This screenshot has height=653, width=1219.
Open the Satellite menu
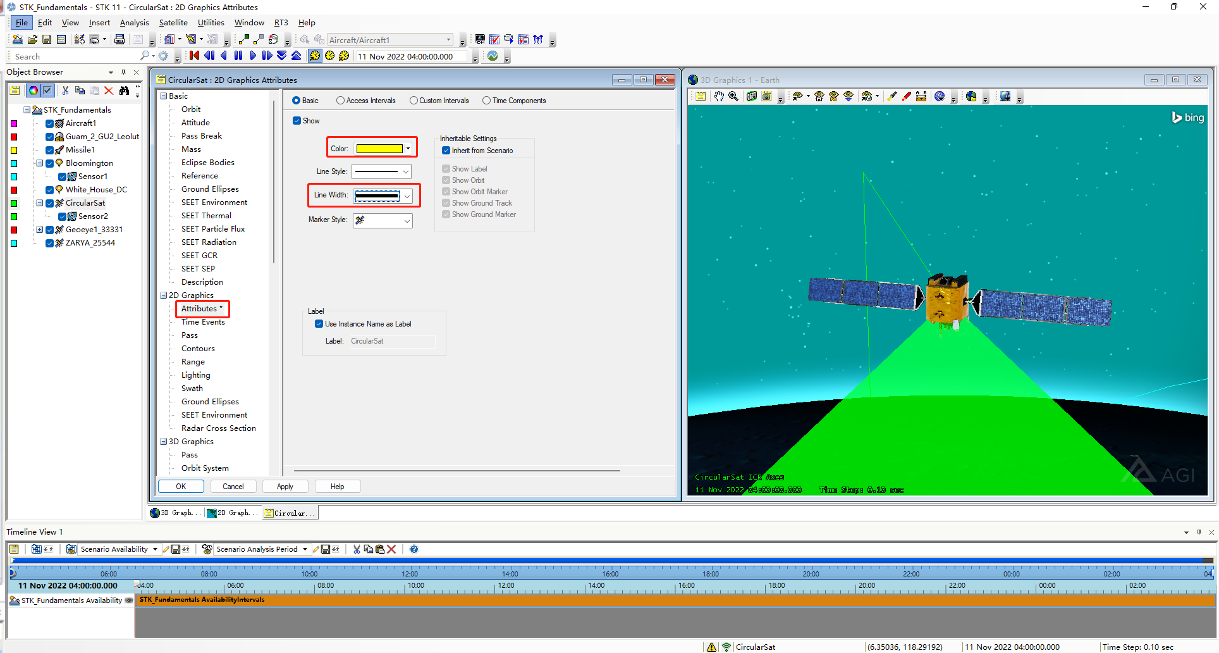click(173, 22)
